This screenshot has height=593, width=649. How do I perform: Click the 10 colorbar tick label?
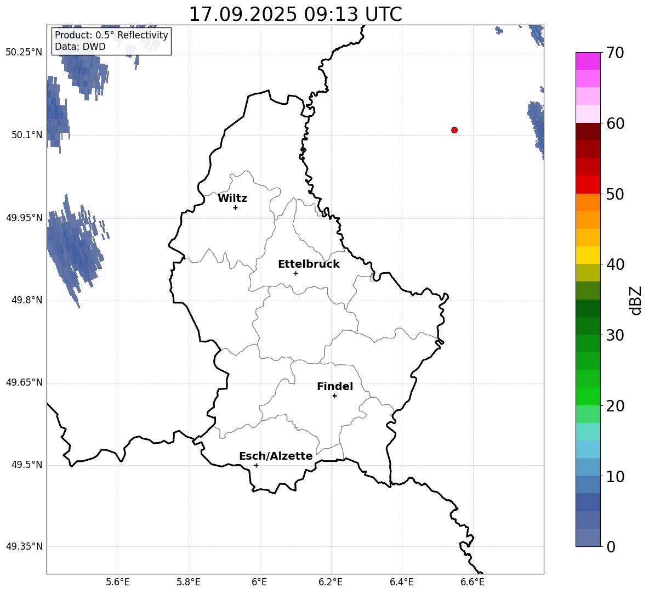[x=615, y=477]
